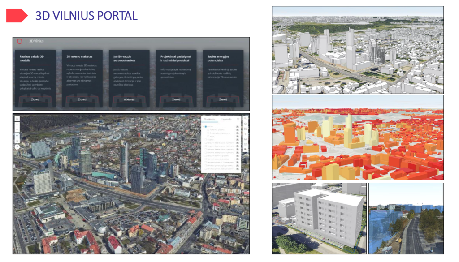This screenshot has width=459, height=262.
Task: Uncheck the checked Pastatai layer checkbox
Action: (x=206, y=127)
